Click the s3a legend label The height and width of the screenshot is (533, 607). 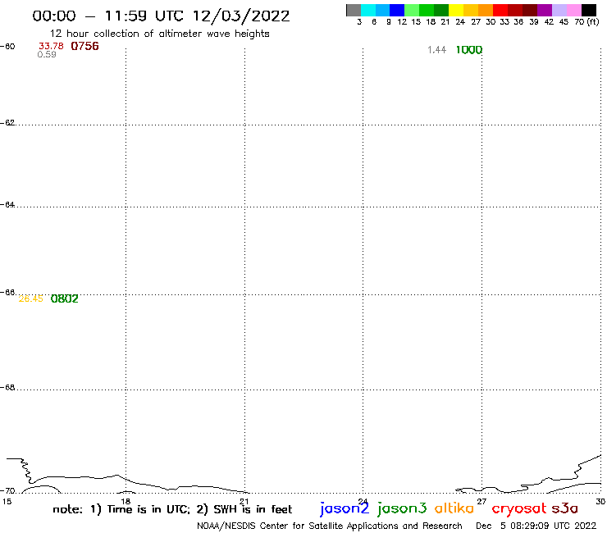tap(564, 508)
